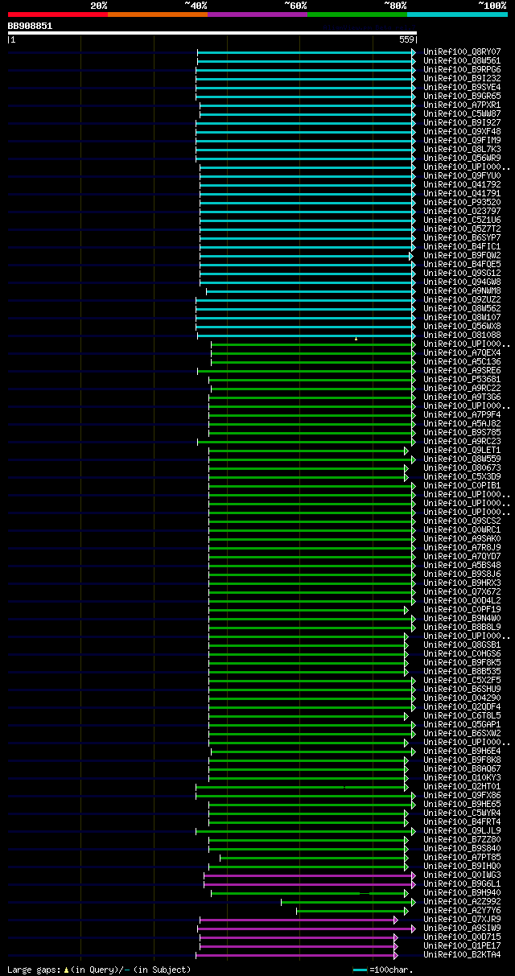Click the yellow gap marker near O81088
Image resolution: width=515 pixels, height=976 pixels.
[x=356, y=339]
